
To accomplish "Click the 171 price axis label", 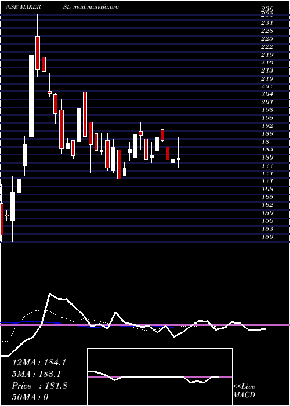I will 267,181.
